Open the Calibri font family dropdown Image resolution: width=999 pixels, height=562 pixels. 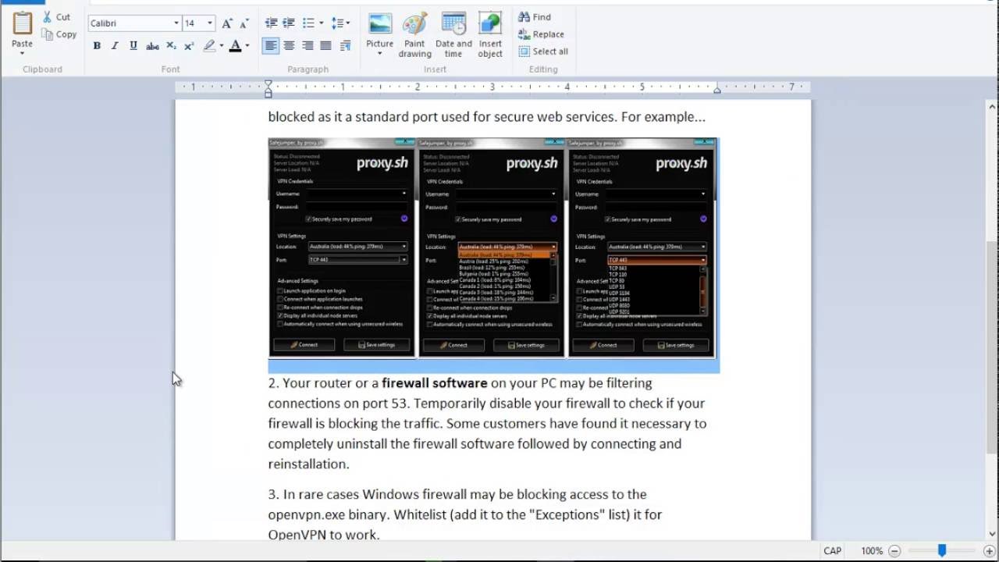[x=176, y=23]
